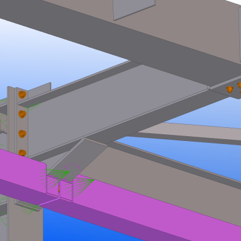Select the diagonal knee brace plate
The image size is (241, 241).
80,158
